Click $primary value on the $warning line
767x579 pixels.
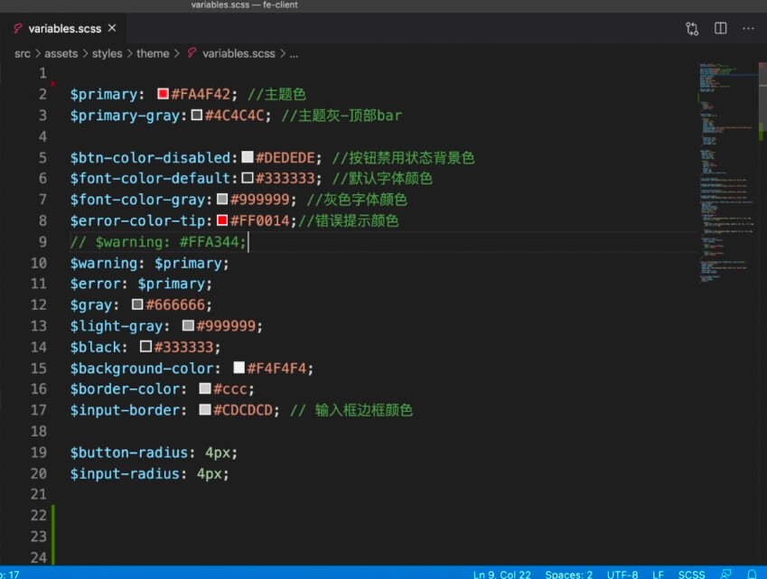click(188, 263)
